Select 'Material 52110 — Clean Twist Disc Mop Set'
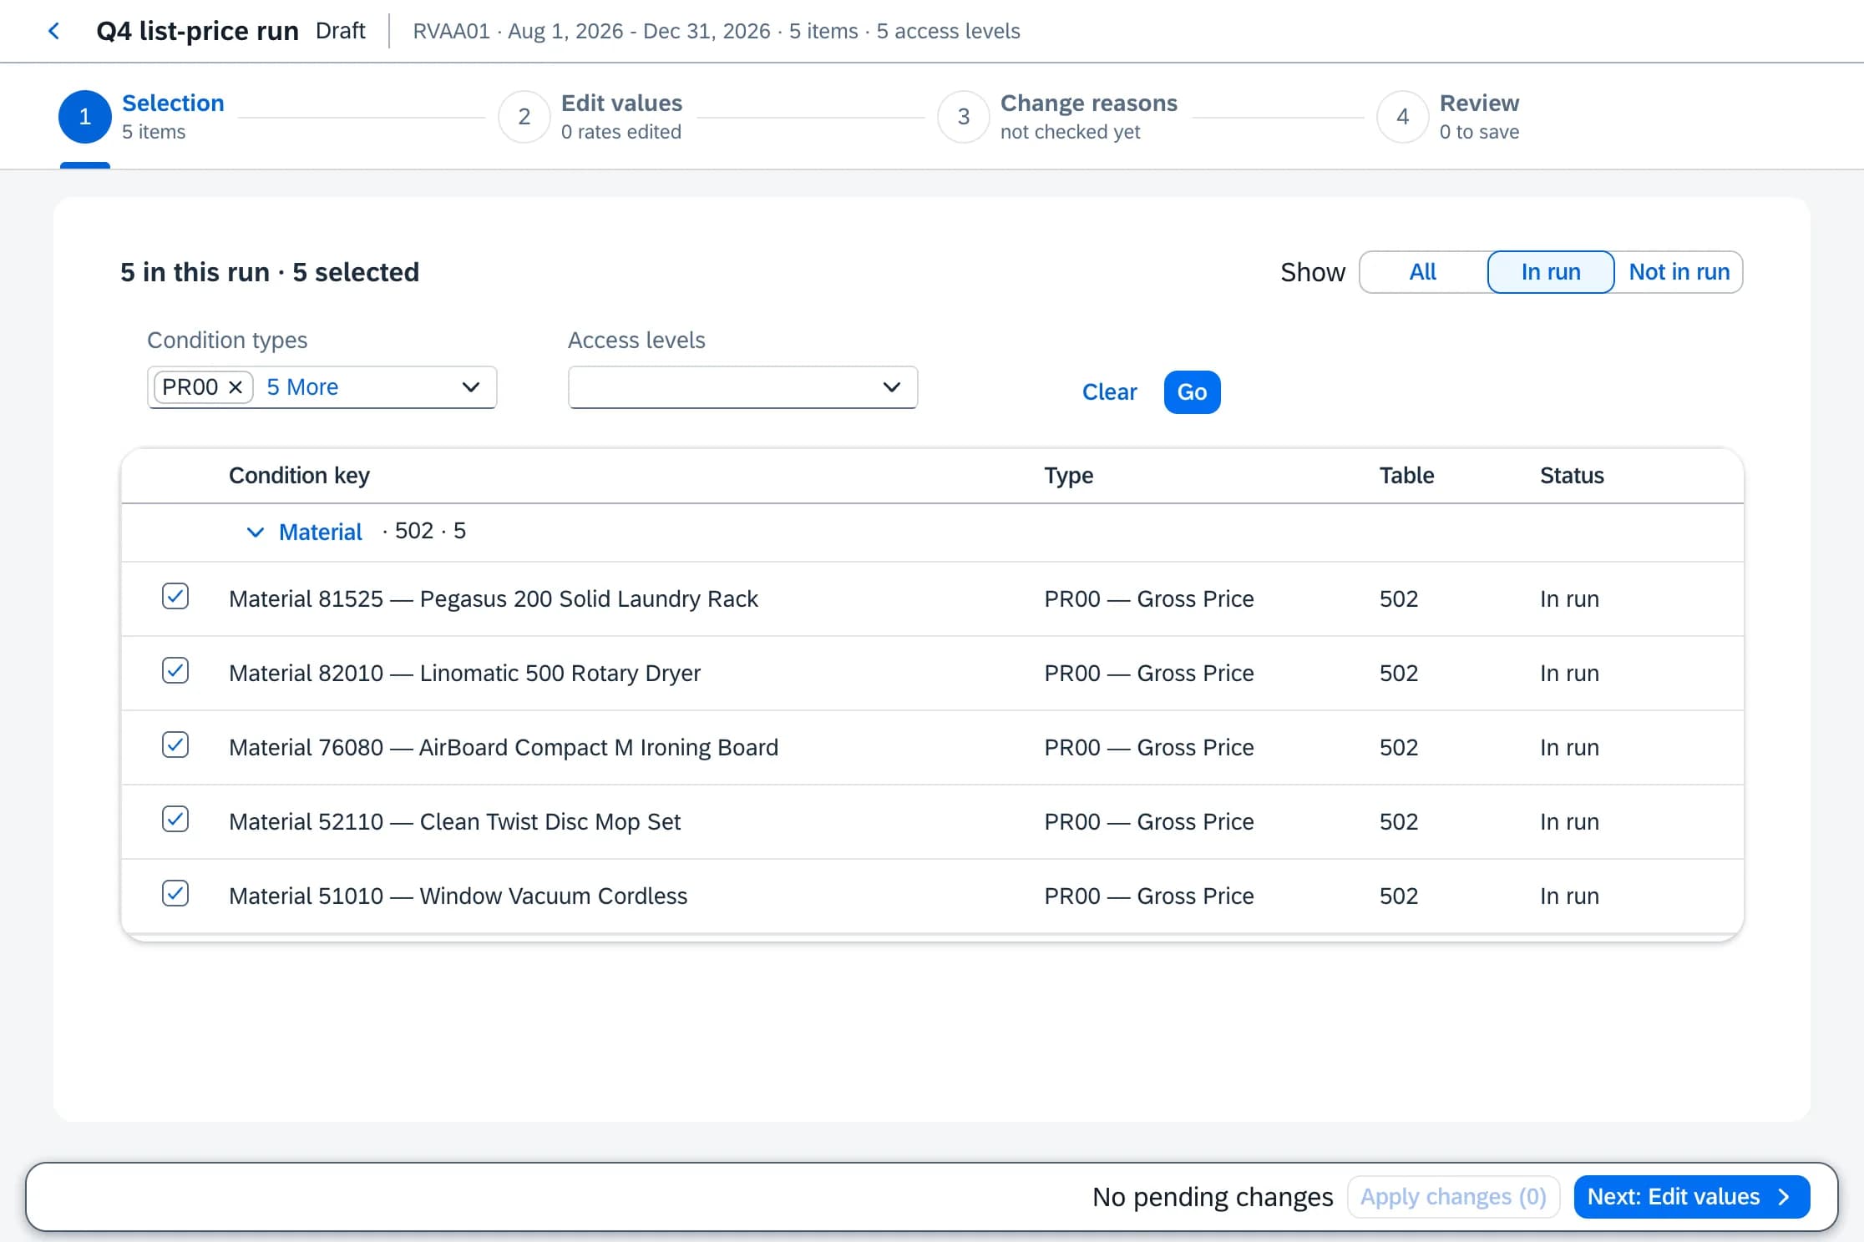 (x=454, y=821)
